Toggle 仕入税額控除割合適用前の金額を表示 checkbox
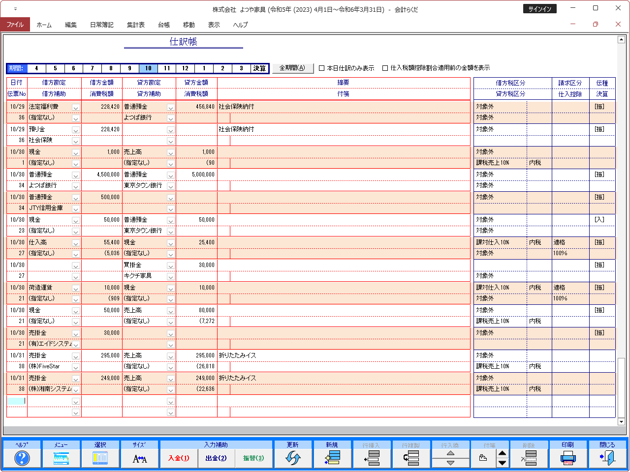 (x=385, y=68)
